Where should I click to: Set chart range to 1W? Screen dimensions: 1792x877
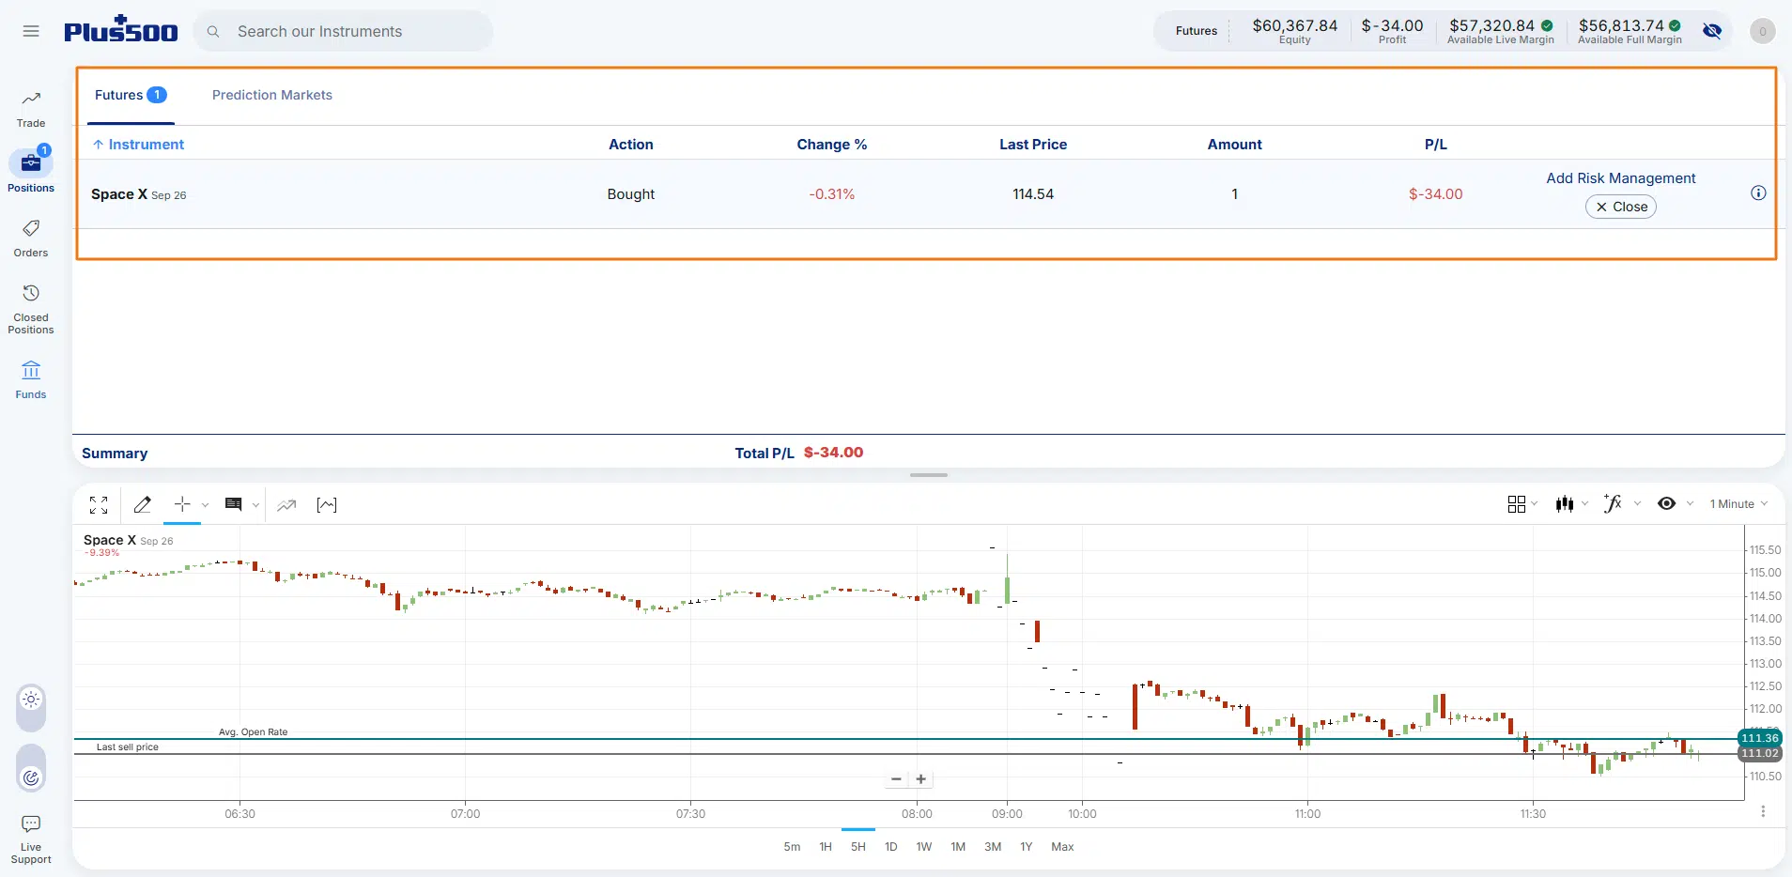(x=924, y=847)
